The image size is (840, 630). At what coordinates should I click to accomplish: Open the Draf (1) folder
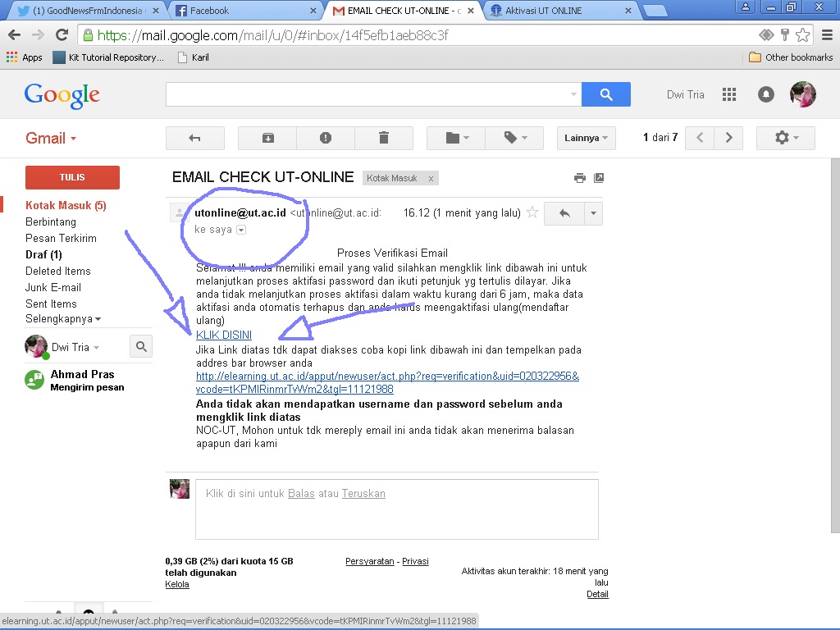click(44, 254)
